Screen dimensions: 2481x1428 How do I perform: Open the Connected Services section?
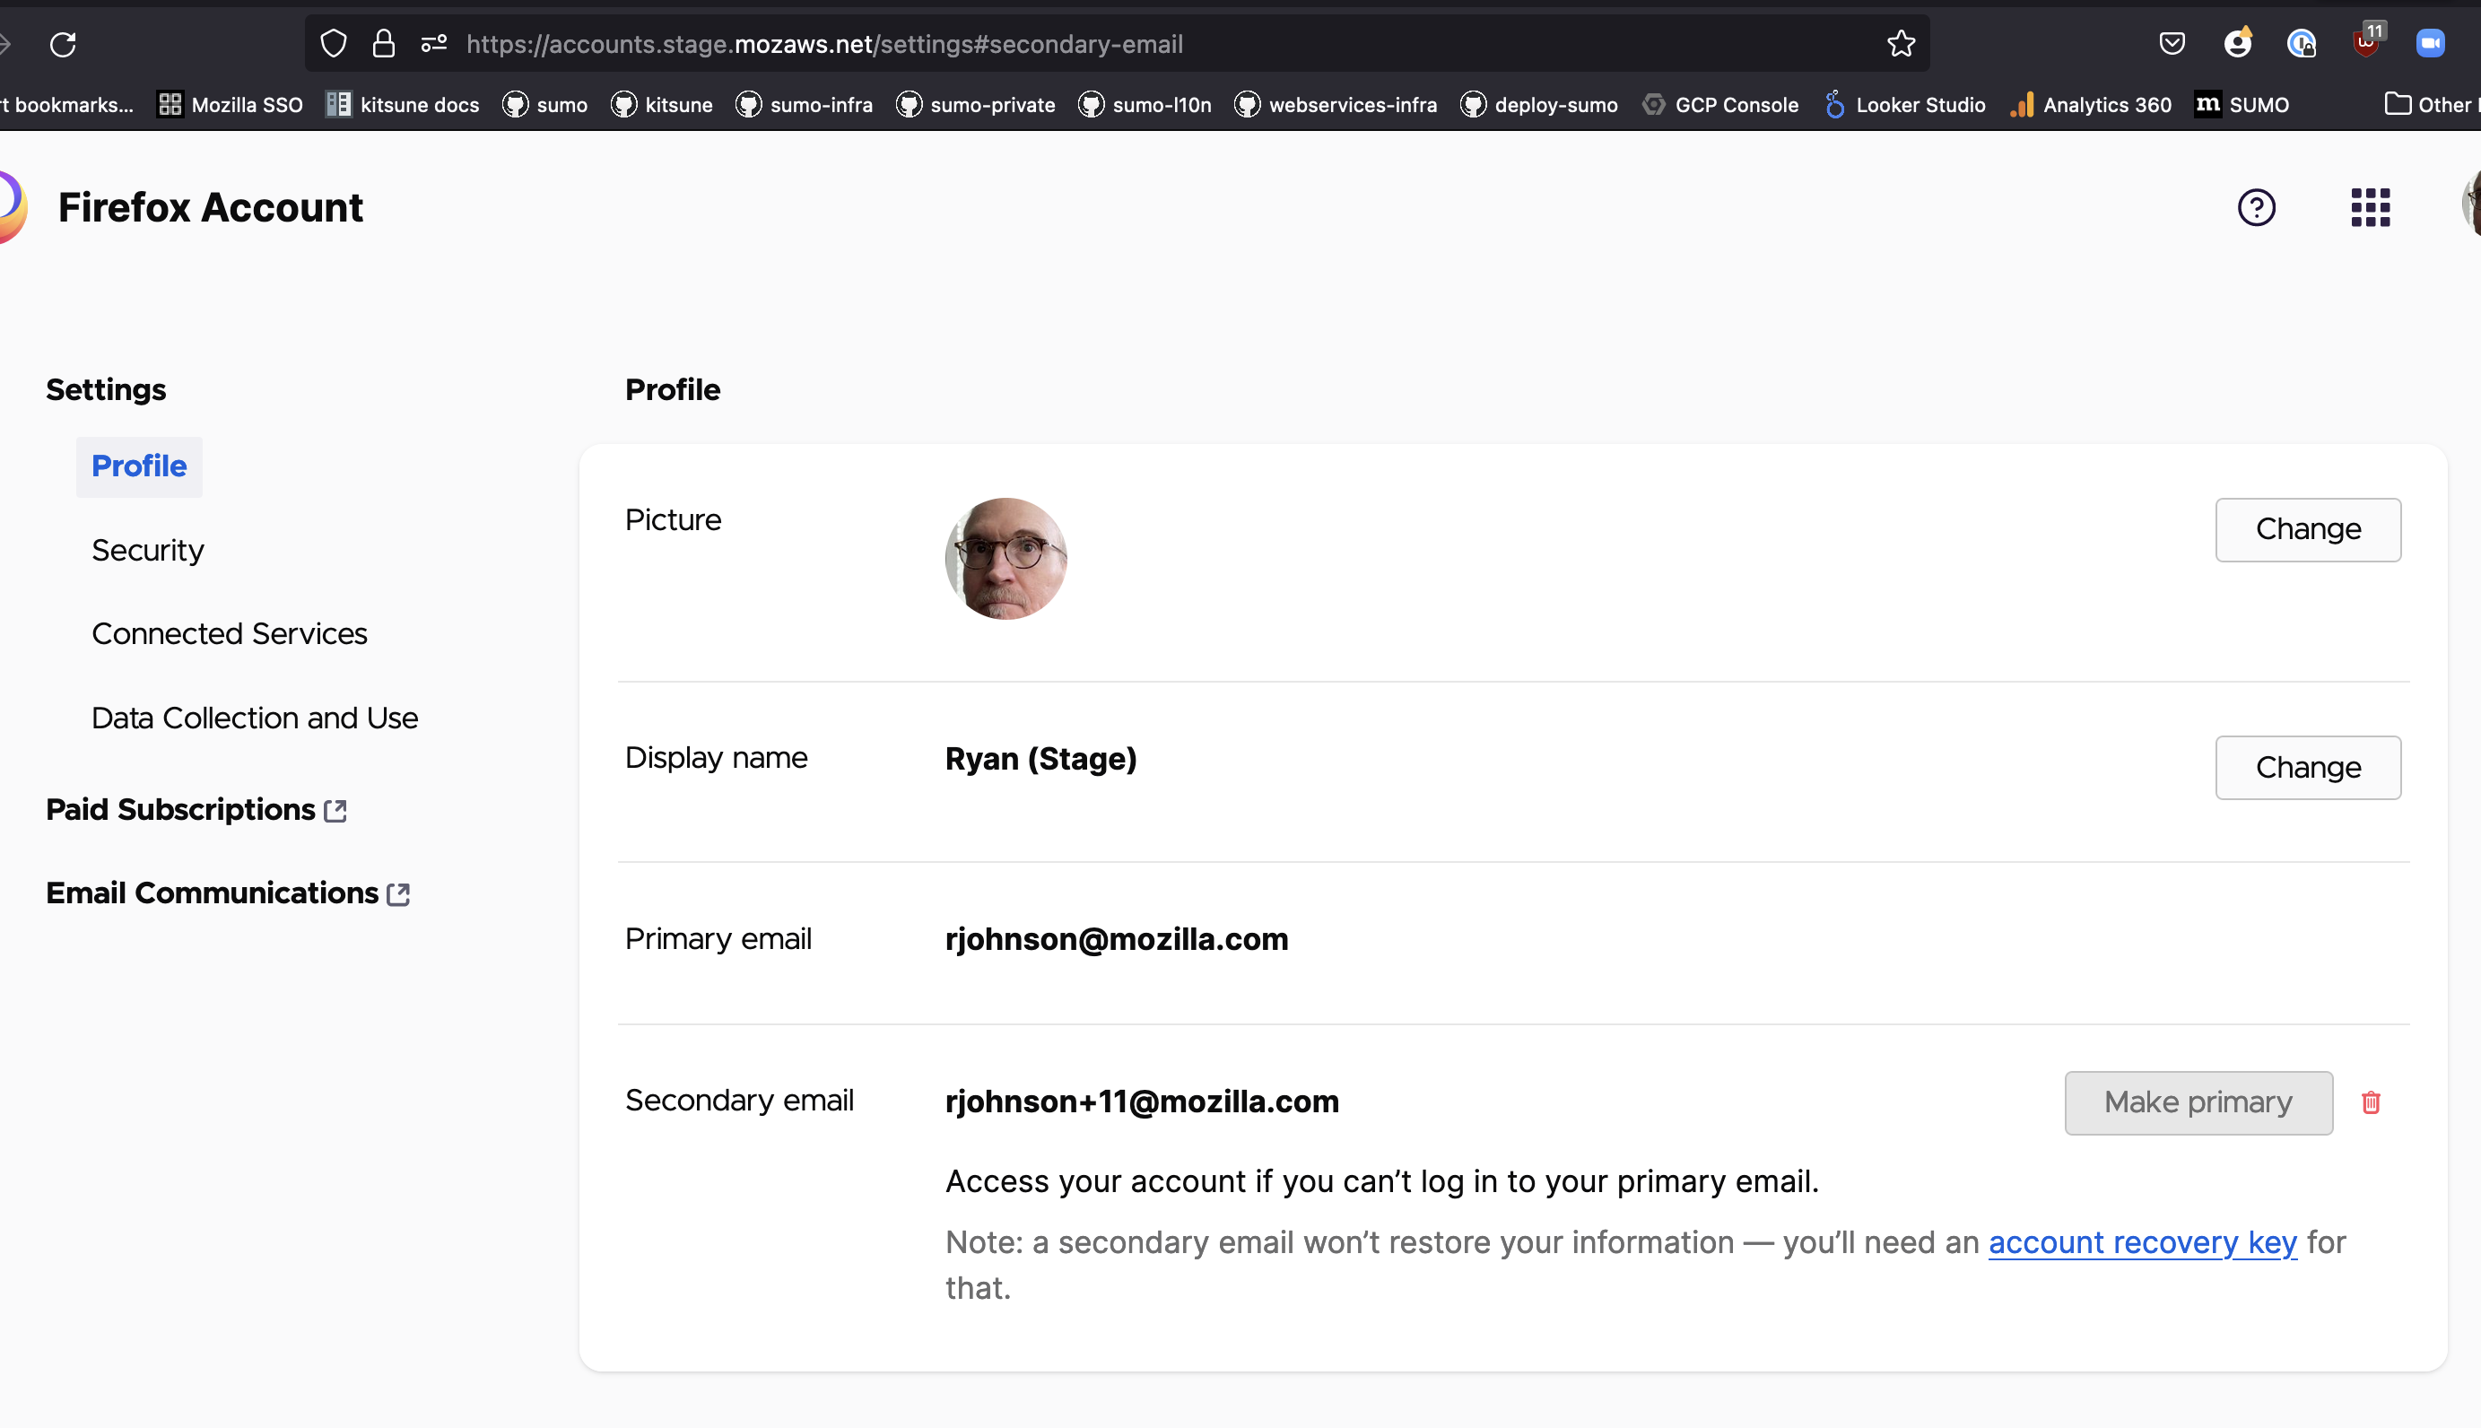(x=229, y=633)
